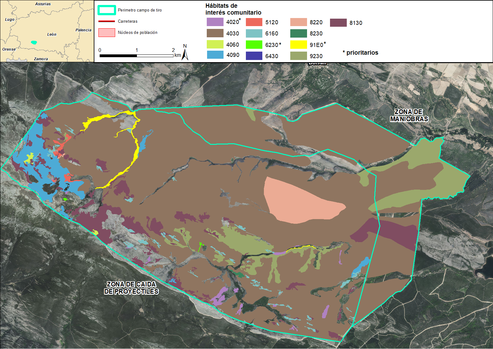
Task: Select the brown 4030 legend swatch
Action: point(215,33)
